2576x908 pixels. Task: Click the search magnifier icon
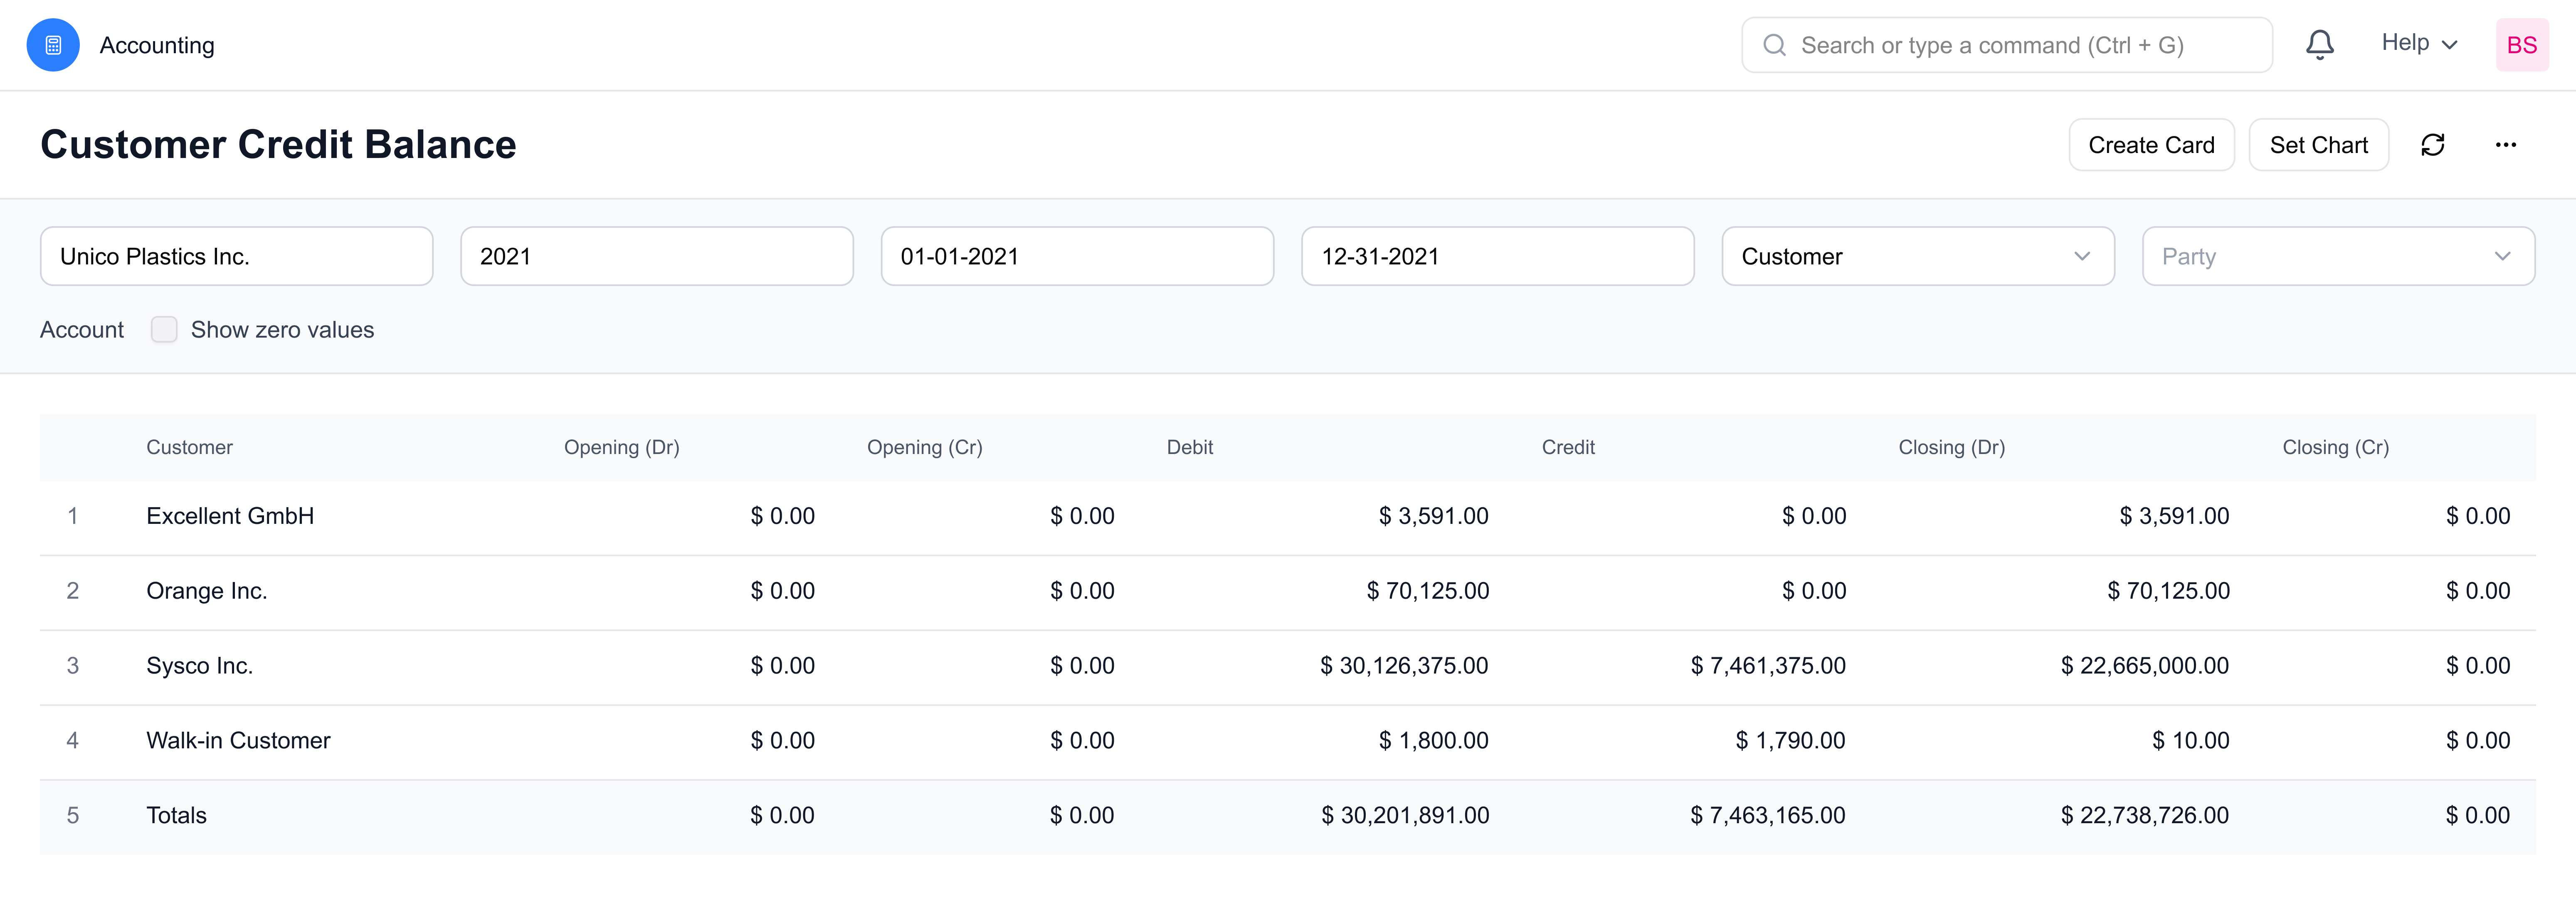pos(1774,45)
